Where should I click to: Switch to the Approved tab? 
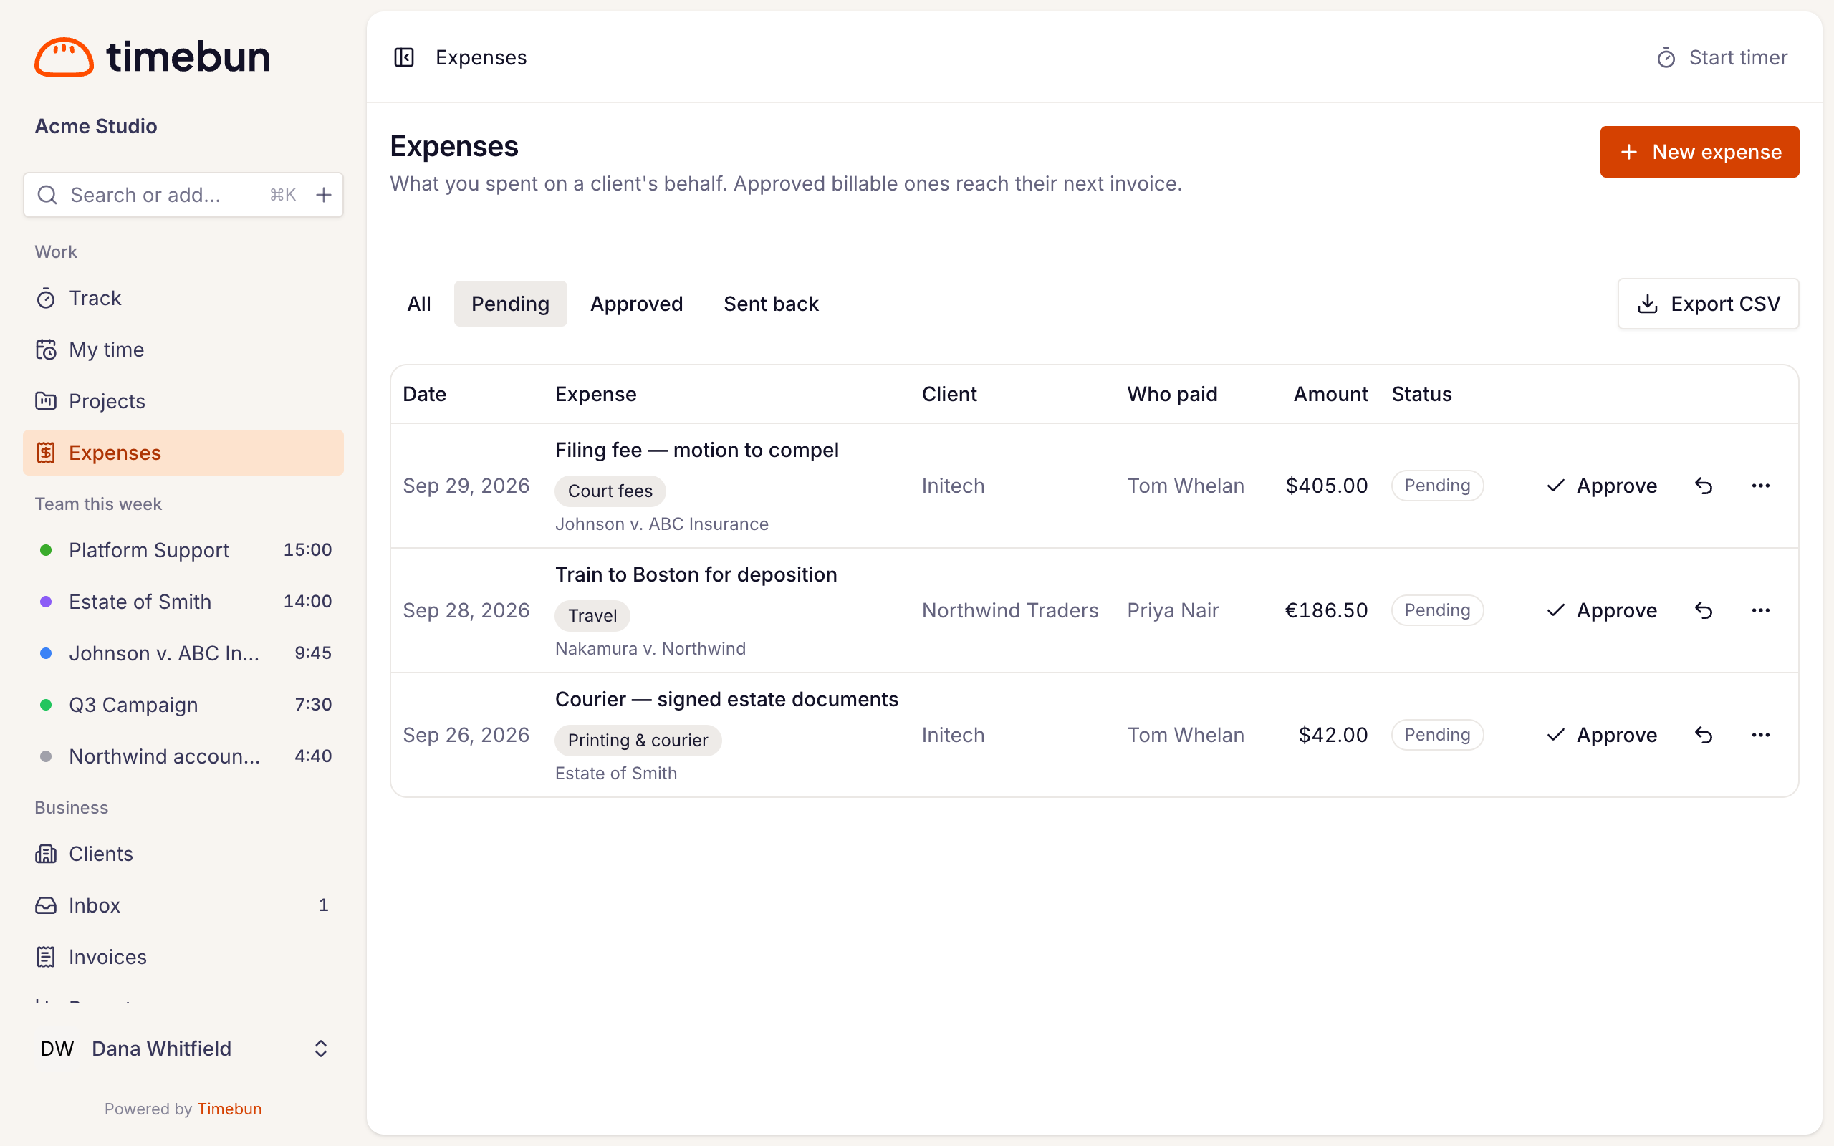click(637, 304)
